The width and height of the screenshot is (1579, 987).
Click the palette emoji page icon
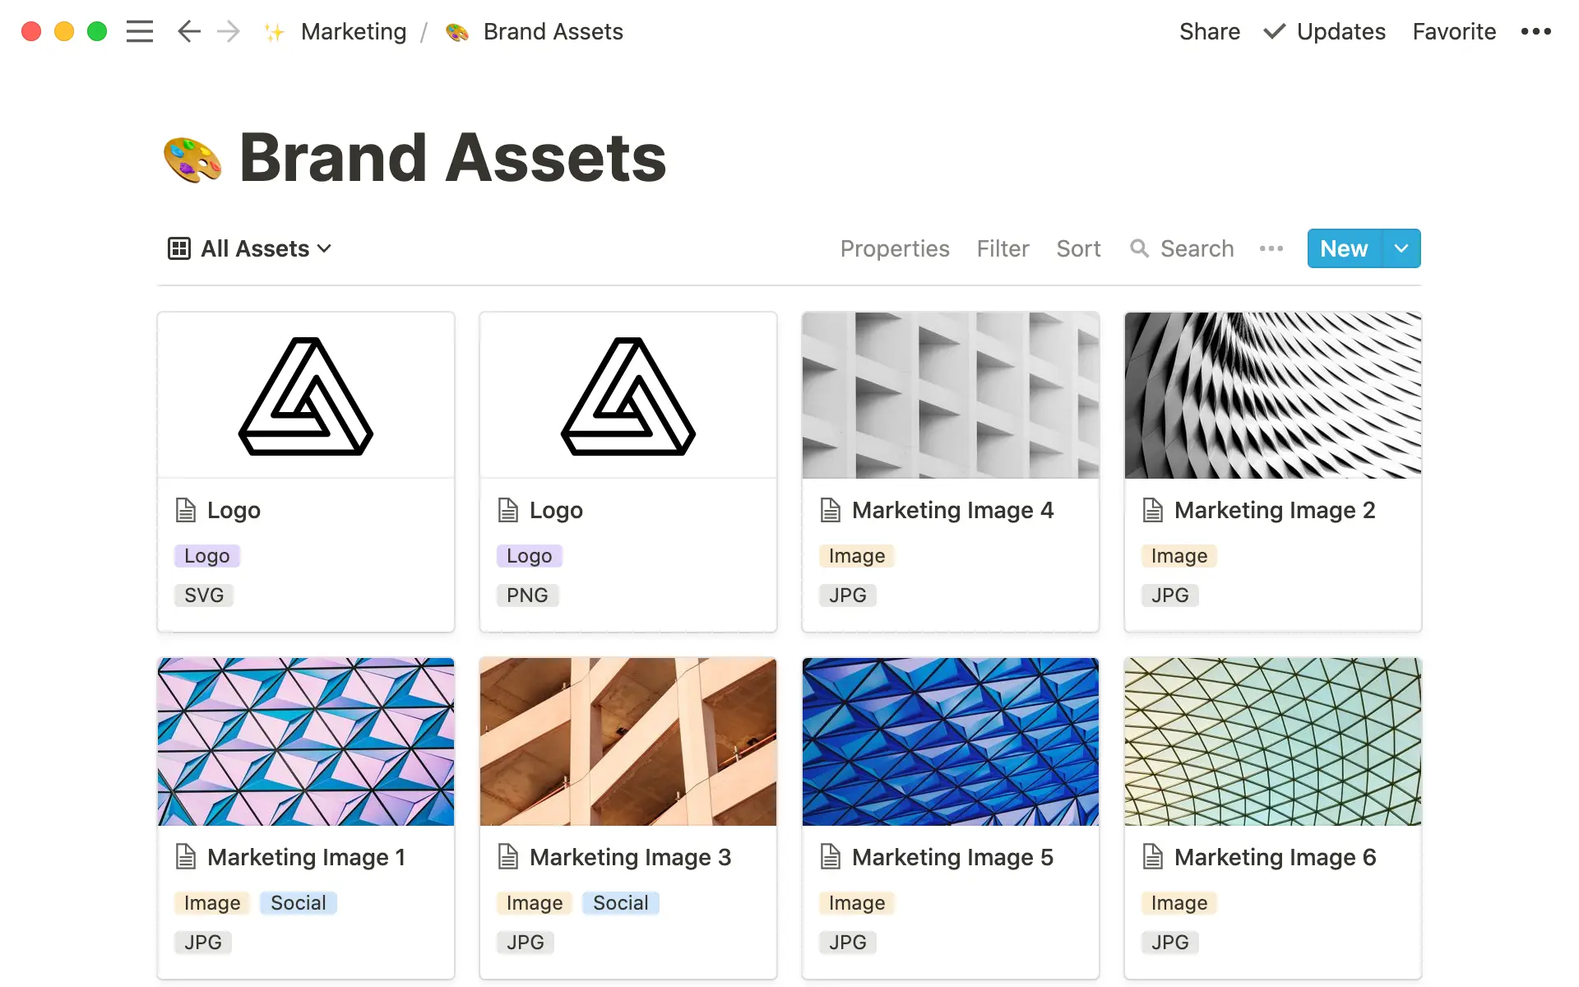pyautogui.click(x=192, y=159)
